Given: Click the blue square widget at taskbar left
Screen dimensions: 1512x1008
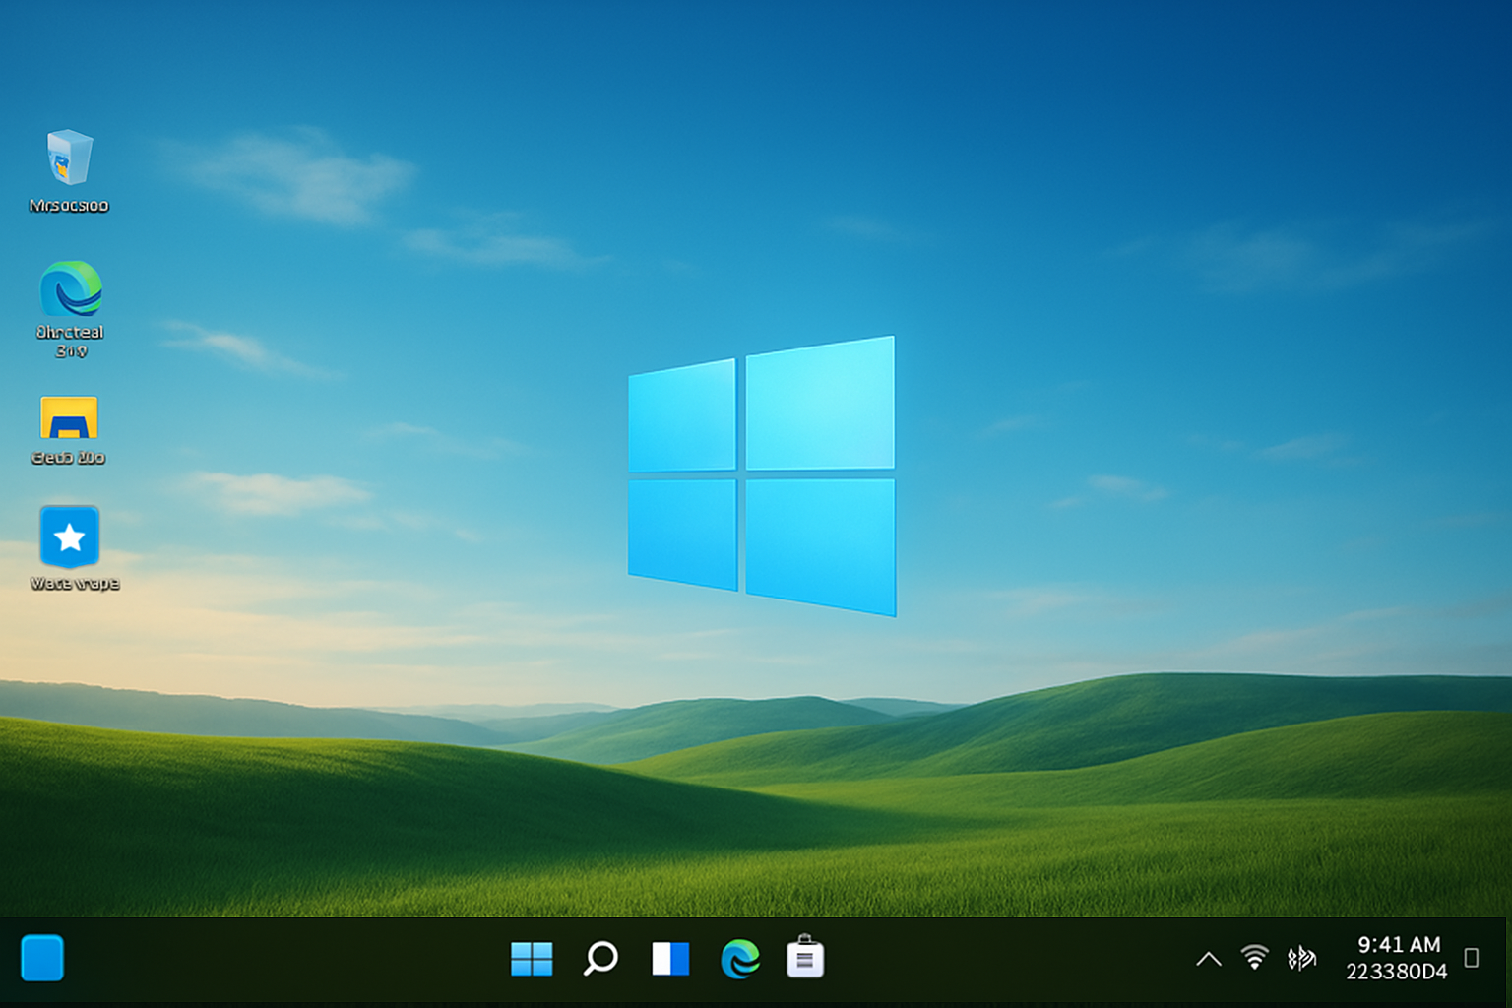Looking at the screenshot, I should point(42,958).
